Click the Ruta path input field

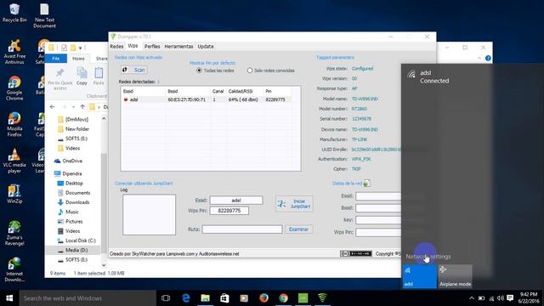(x=242, y=229)
